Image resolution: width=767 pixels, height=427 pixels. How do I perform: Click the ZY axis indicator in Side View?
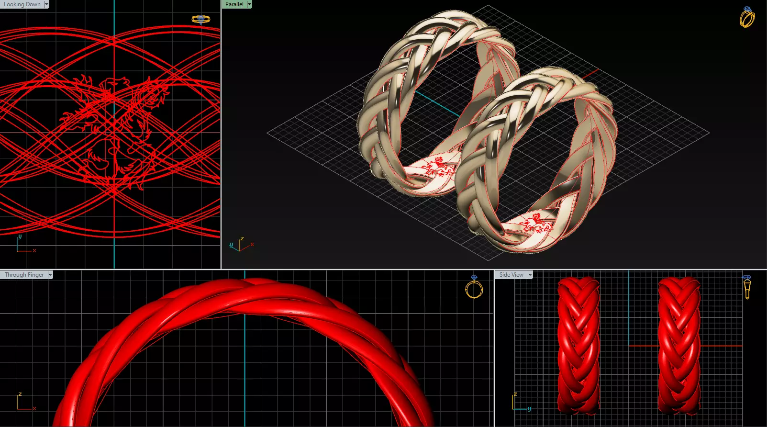[x=521, y=402]
